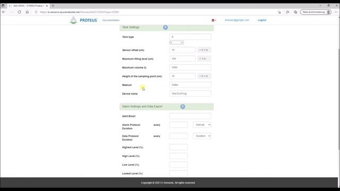Close the Edit SONIC browser tab
Image resolution: width=340 pixels, height=191 pixels.
click(x=47, y=6)
